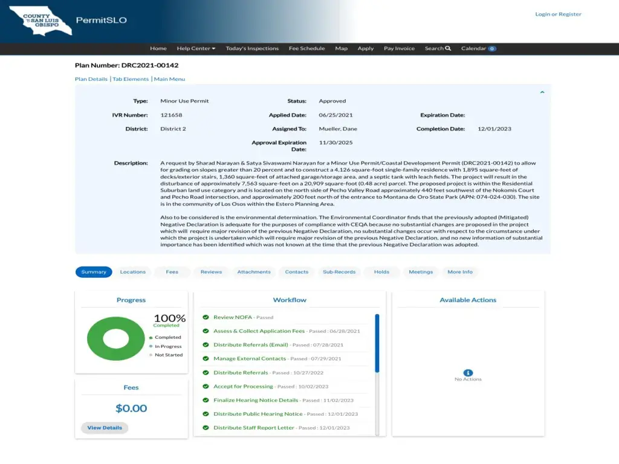The image size is (619, 464).
Task: Open the Fee Schedule menu item
Action: (x=306, y=48)
